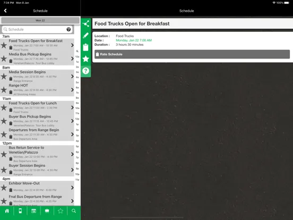This screenshot has height=220, width=293.
Task: Open the question mark help in sidebar
Action: 86,71
